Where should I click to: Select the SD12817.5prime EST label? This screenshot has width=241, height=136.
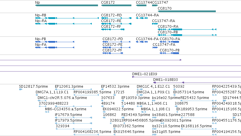(x=33, y=87)
